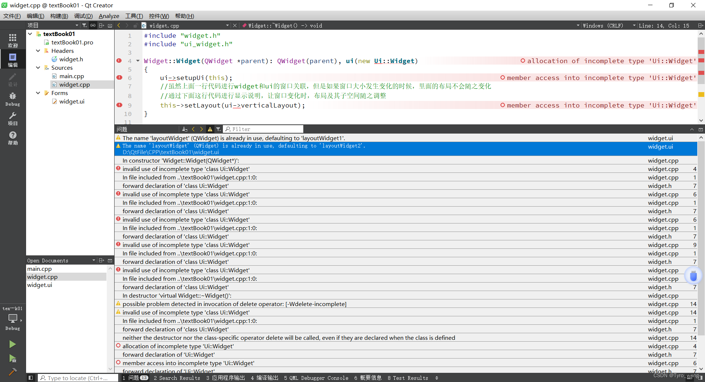Image resolution: width=705 pixels, height=382 pixels.
Task: Open the widget.cpp file dropdown arrow
Action: 228,25
